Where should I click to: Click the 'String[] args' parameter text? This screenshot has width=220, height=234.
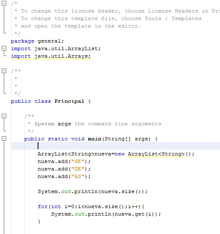point(127,139)
